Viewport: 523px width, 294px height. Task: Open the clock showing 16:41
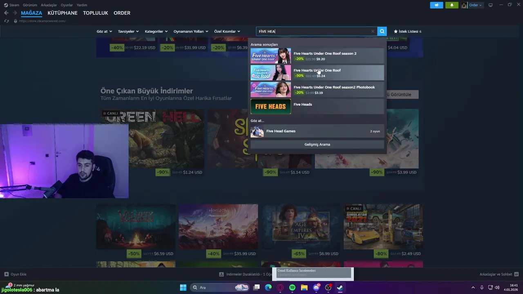511,287
